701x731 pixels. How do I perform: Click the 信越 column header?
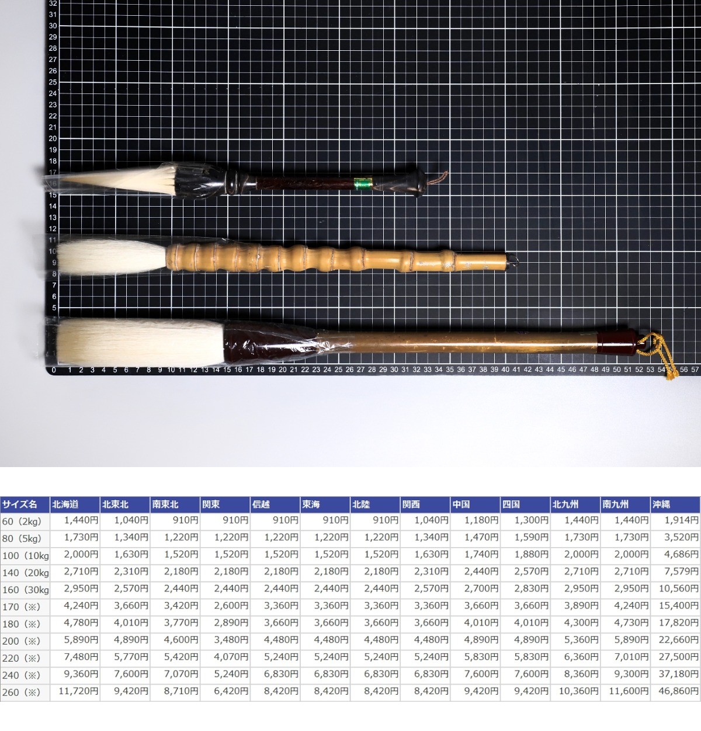coord(275,504)
